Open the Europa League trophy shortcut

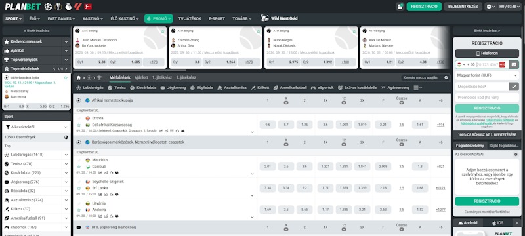pyautogui.click(x=58, y=7)
